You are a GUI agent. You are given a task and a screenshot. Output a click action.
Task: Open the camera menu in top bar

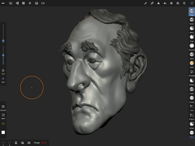pyautogui.click(x=43, y=3)
